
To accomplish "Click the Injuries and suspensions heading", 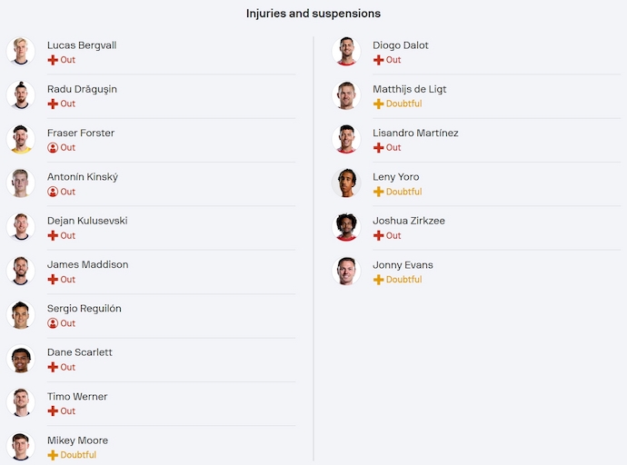I will tap(313, 14).
